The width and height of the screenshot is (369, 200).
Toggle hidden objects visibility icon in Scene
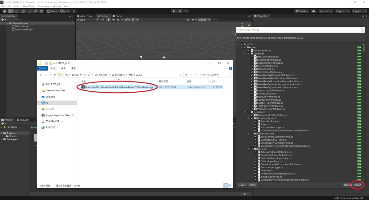[x=127, y=20]
